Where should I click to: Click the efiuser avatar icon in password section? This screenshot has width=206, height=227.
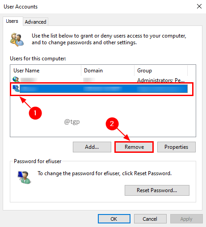coord(24,177)
